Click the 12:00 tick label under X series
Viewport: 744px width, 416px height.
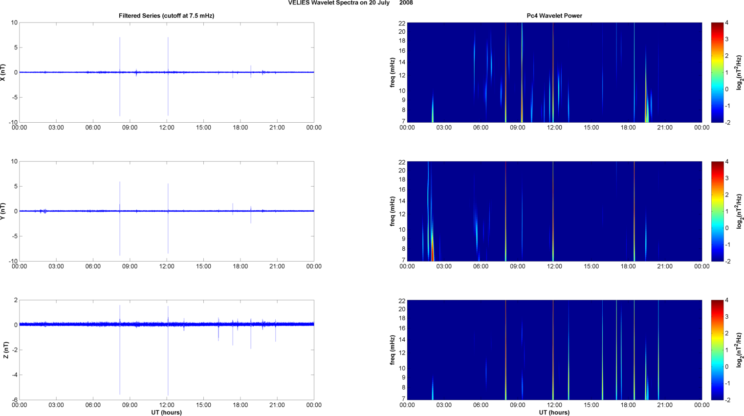pos(167,128)
